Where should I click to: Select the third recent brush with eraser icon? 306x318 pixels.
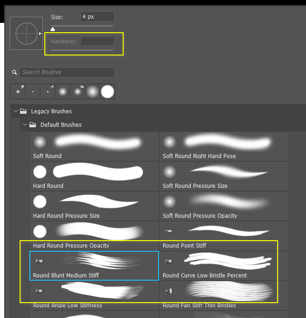coord(48,91)
